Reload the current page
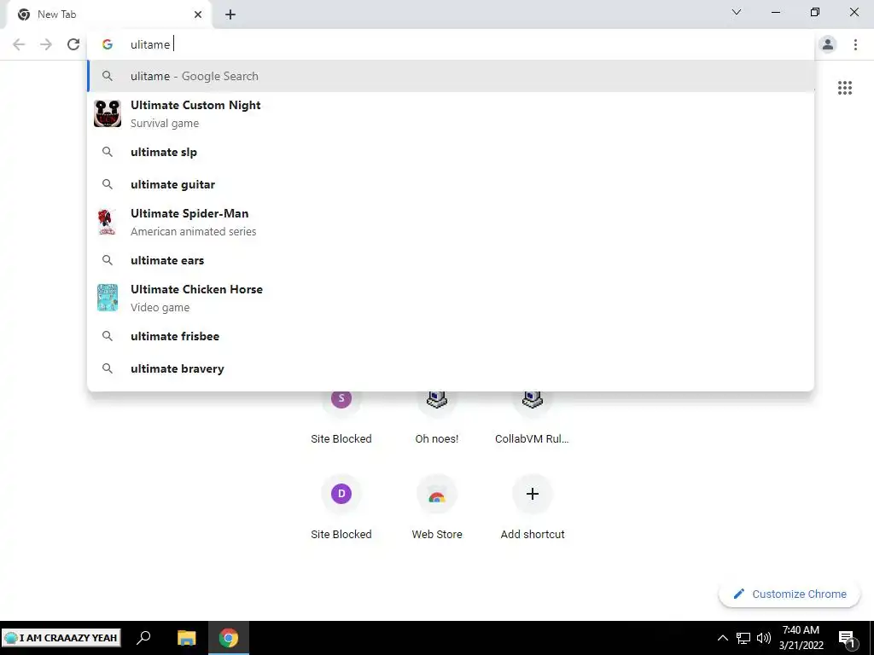Image resolution: width=874 pixels, height=655 pixels. (x=73, y=44)
